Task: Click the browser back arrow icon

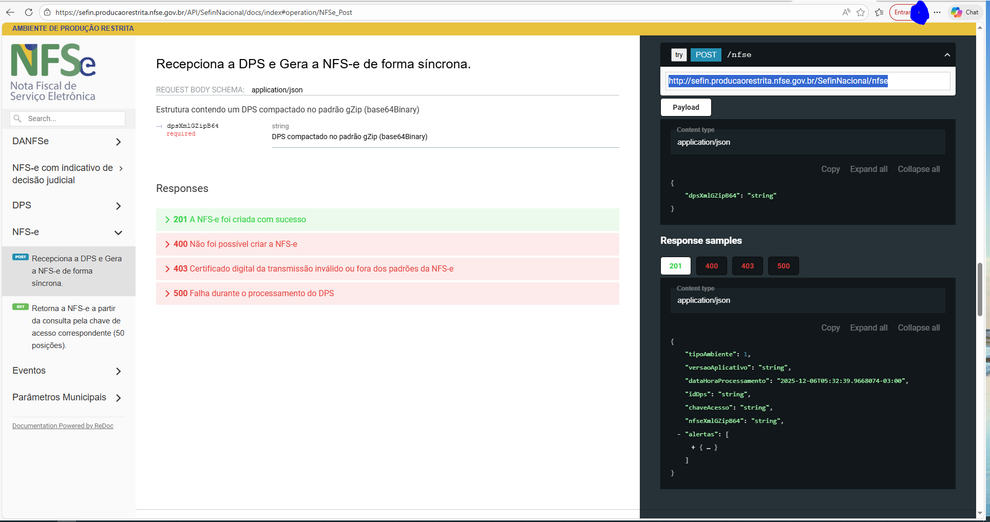Action: coord(10,12)
